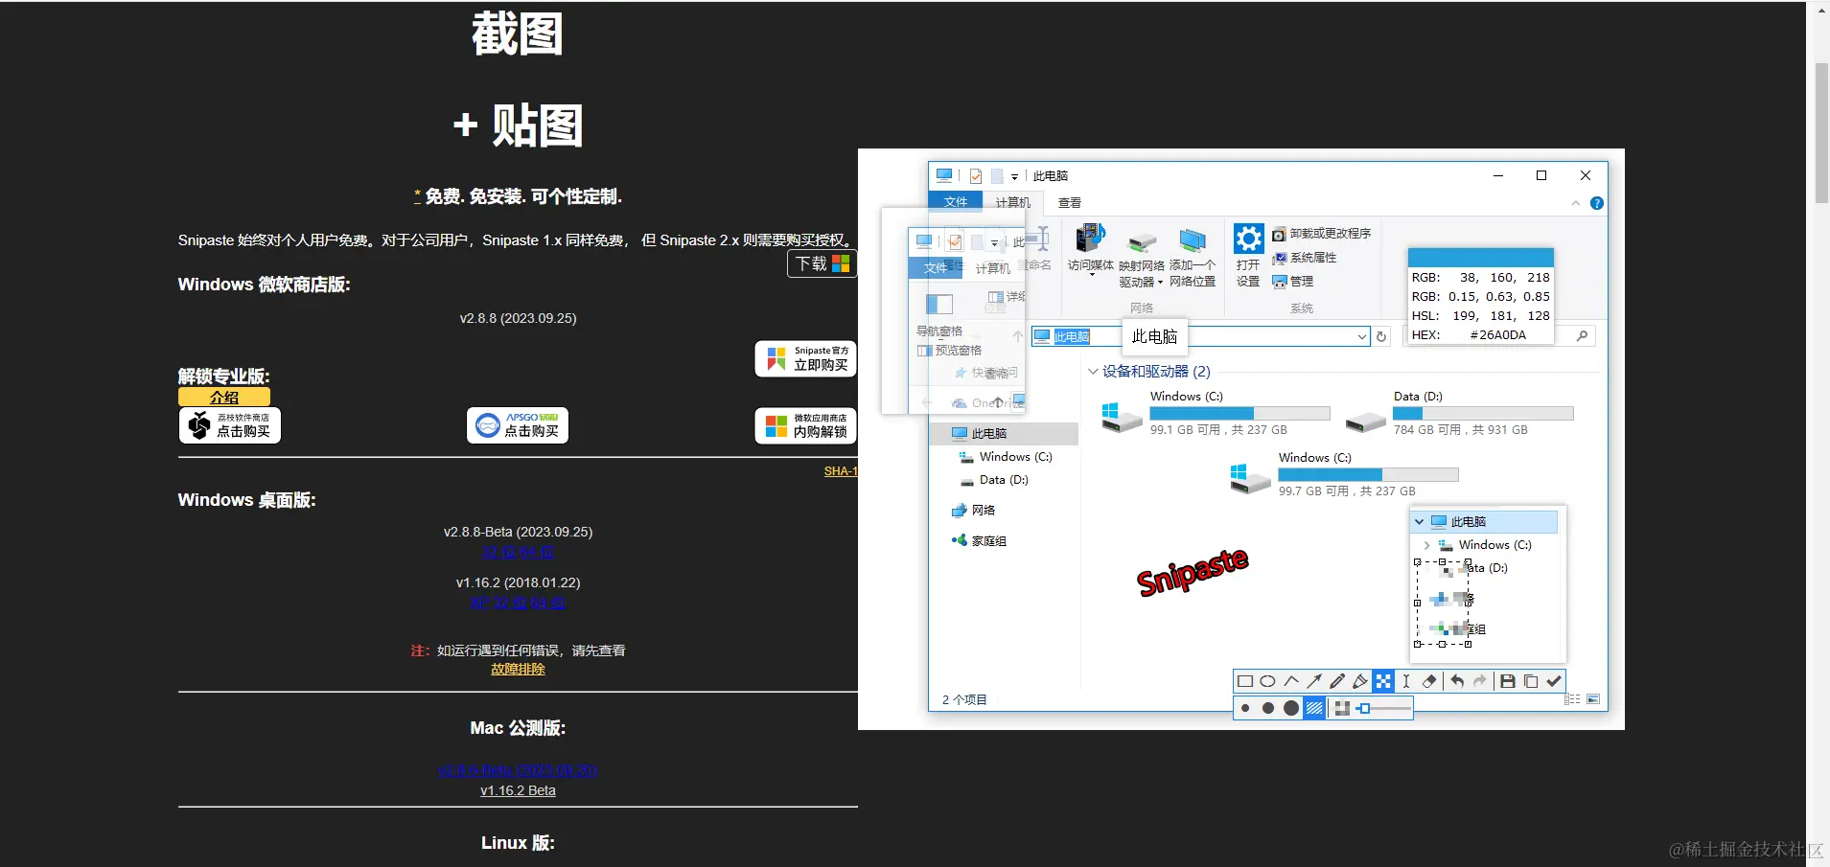Adjust the mosaic intensity slider
The height and width of the screenshot is (867, 1830).
coord(1384,709)
